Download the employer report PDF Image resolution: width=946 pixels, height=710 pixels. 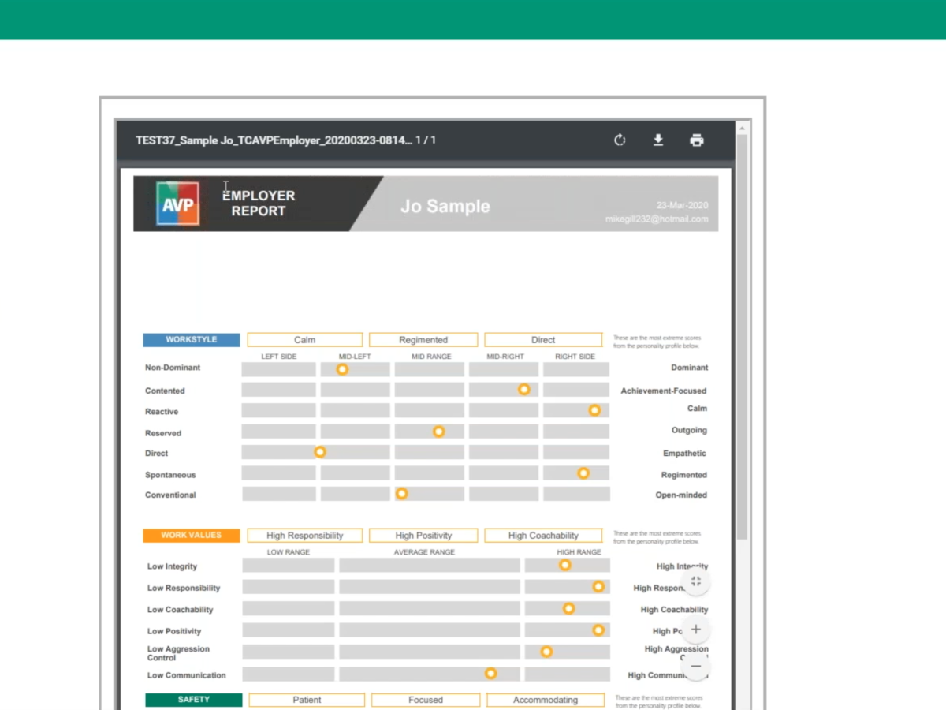(658, 140)
